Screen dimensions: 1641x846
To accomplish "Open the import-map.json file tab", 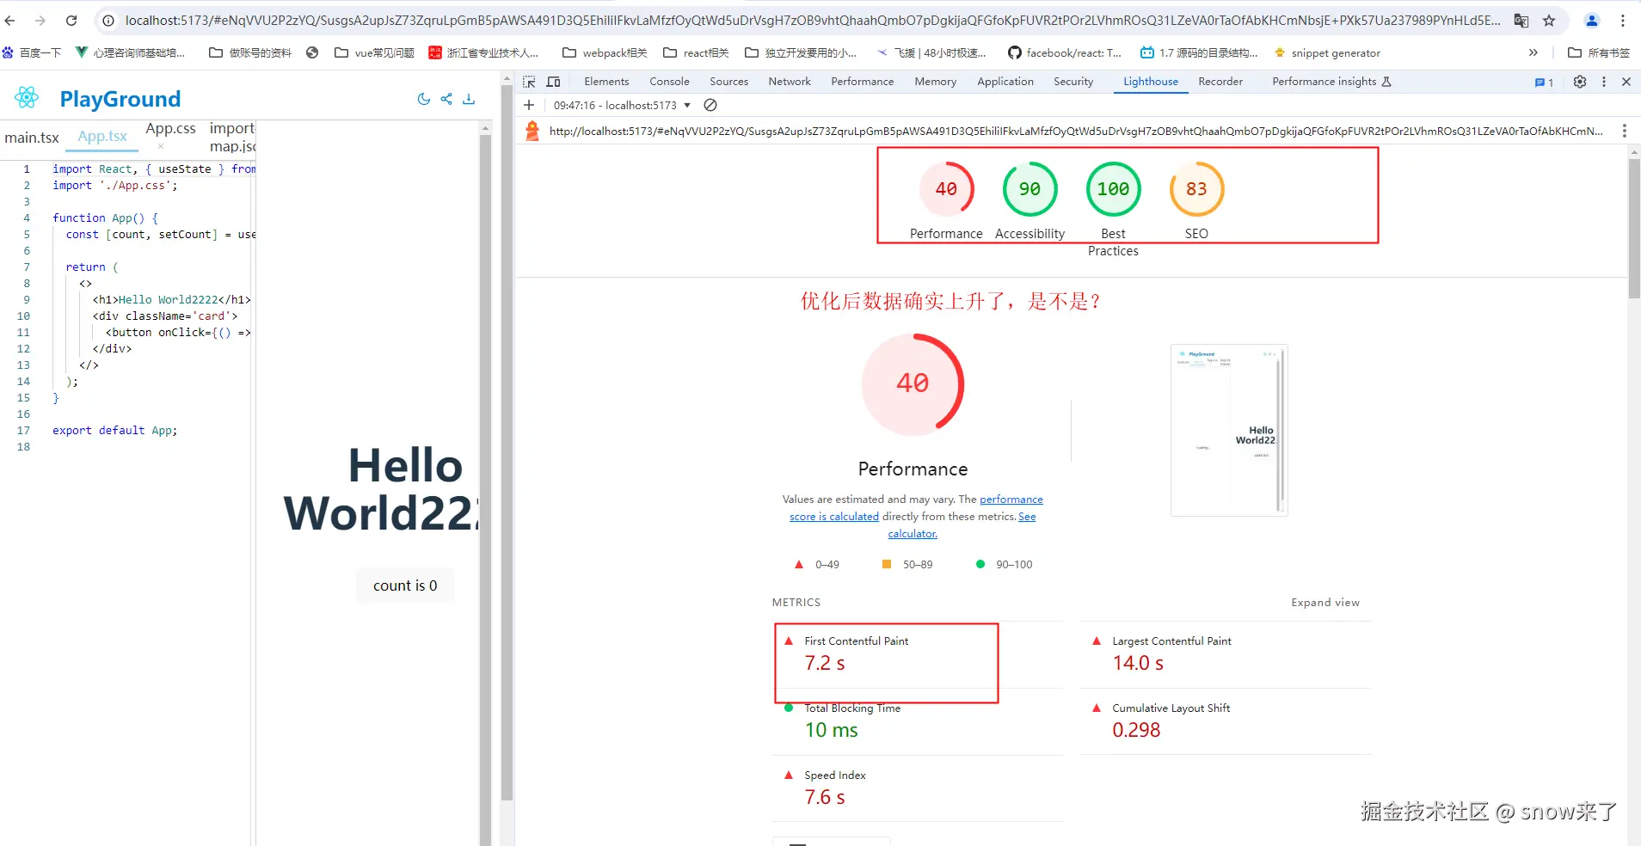I will [x=232, y=138].
